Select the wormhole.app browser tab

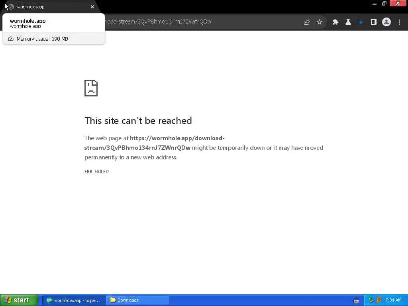tap(51, 7)
